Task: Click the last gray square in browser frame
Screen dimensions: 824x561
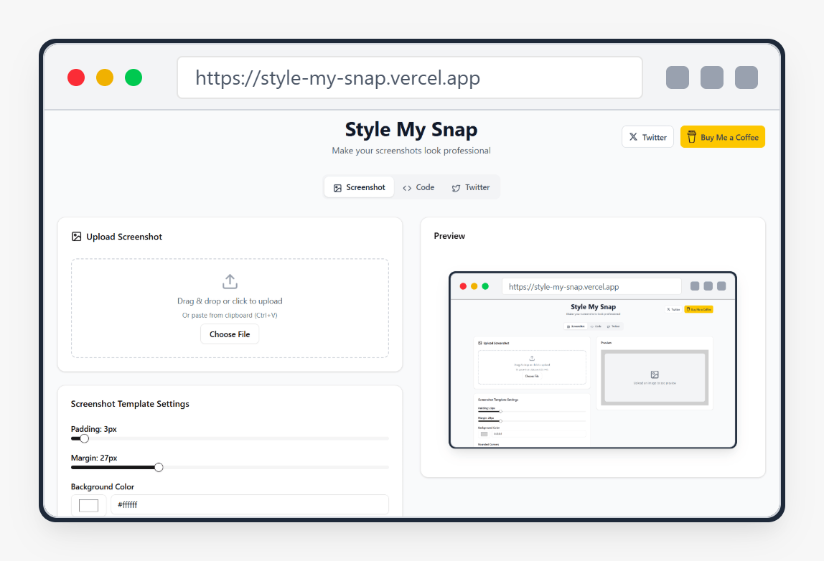Action: tap(746, 77)
